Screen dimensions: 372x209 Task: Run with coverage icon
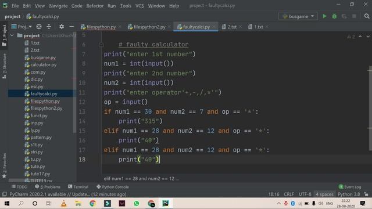click(x=344, y=16)
